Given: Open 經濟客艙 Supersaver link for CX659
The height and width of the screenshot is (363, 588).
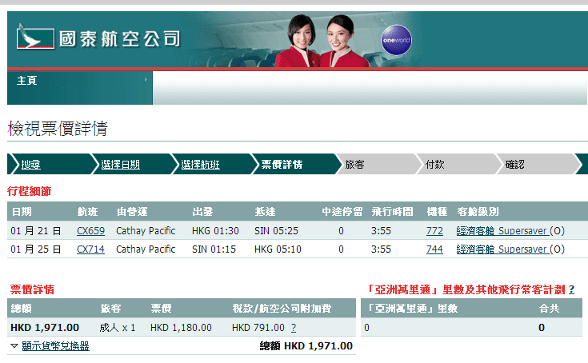Looking at the screenshot, I should coord(502,230).
